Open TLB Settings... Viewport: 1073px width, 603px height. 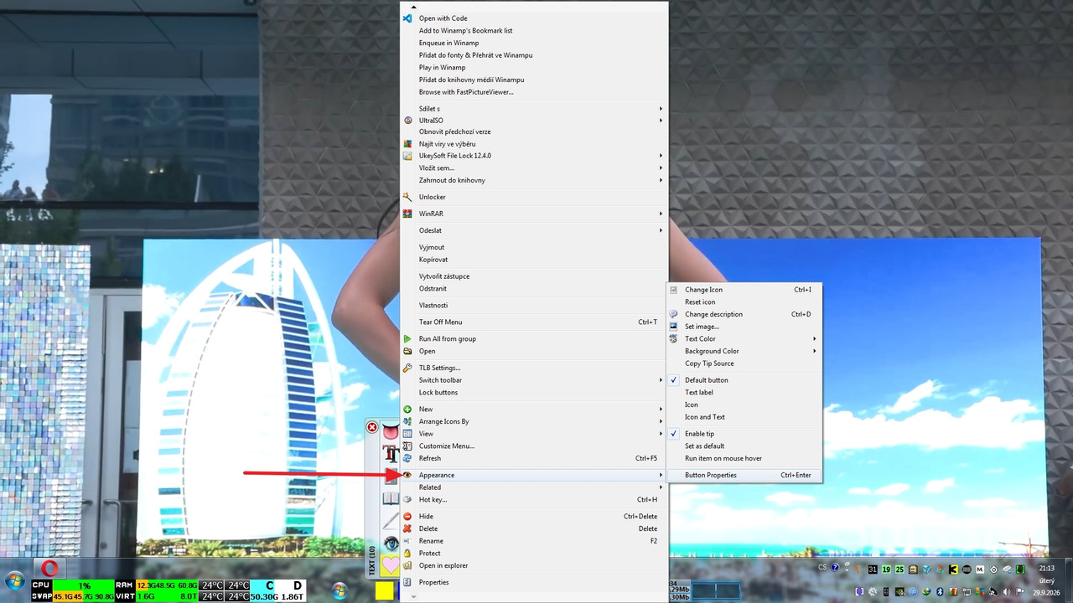534,368
